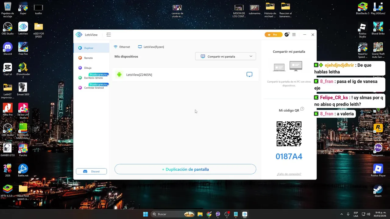The width and height of the screenshot is (390, 219).
Task: Select the Reaccion al bananero folder
Action: tap(285, 10)
